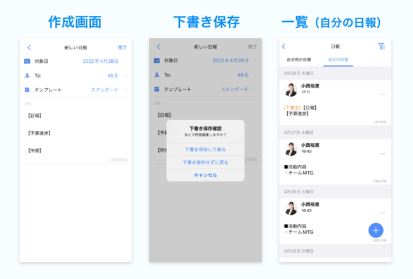Click the calendar icon beside 対象日 in 作成画面
Image resolution: width=413 pixels, height=279 pixels.
click(x=27, y=61)
